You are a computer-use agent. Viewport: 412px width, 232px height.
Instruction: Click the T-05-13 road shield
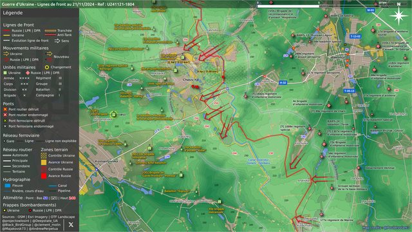[x=349, y=91]
